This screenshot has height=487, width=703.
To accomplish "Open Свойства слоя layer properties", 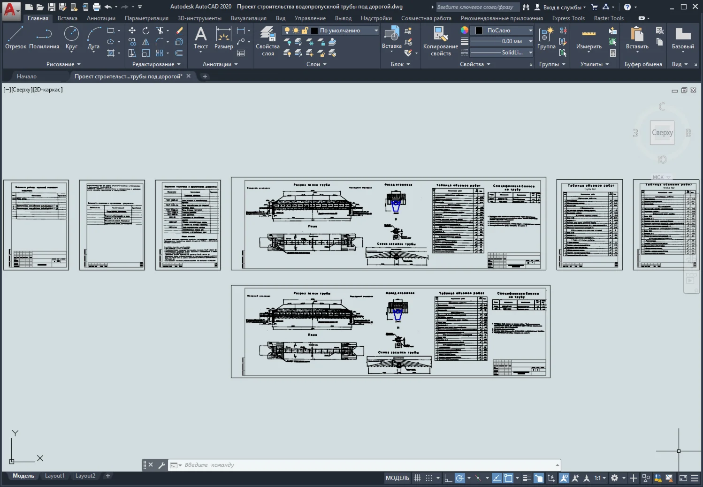I will pos(268,41).
